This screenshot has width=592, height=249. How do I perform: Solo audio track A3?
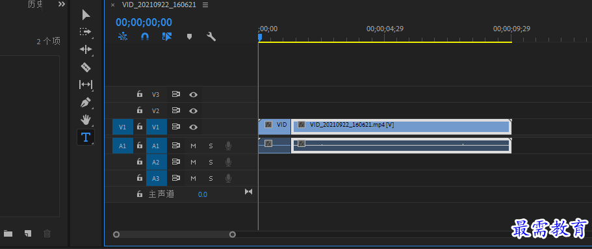211,178
